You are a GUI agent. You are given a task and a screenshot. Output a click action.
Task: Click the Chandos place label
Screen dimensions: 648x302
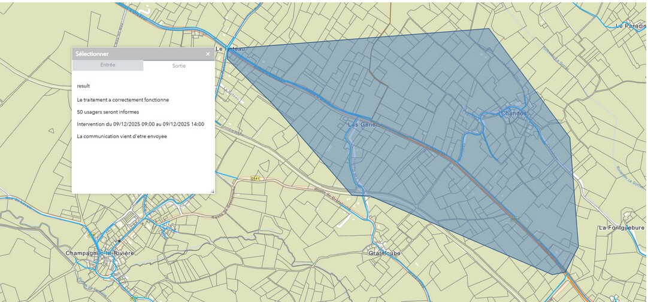(513, 113)
